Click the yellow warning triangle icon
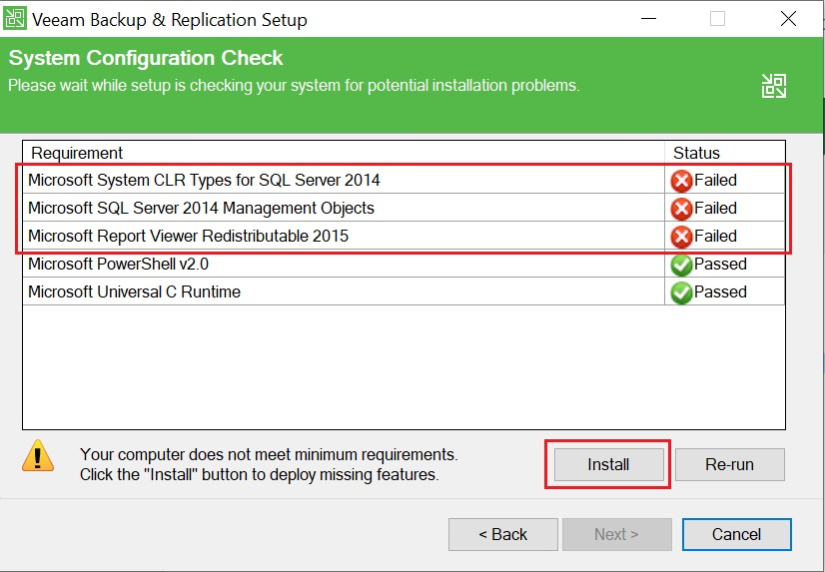 (38, 456)
